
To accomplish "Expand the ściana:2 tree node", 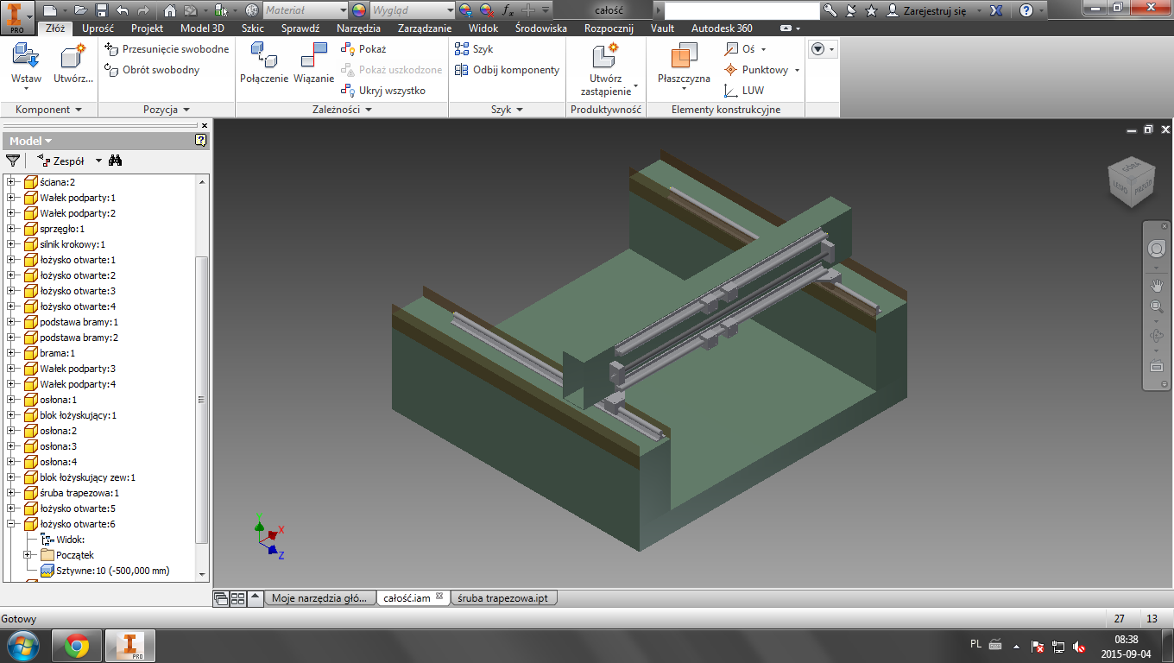I will (x=11, y=182).
